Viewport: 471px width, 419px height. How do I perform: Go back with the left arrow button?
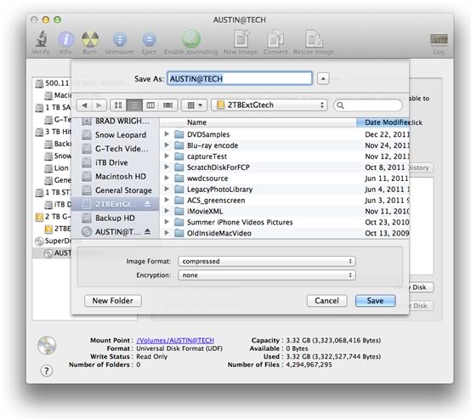[x=84, y=105]
